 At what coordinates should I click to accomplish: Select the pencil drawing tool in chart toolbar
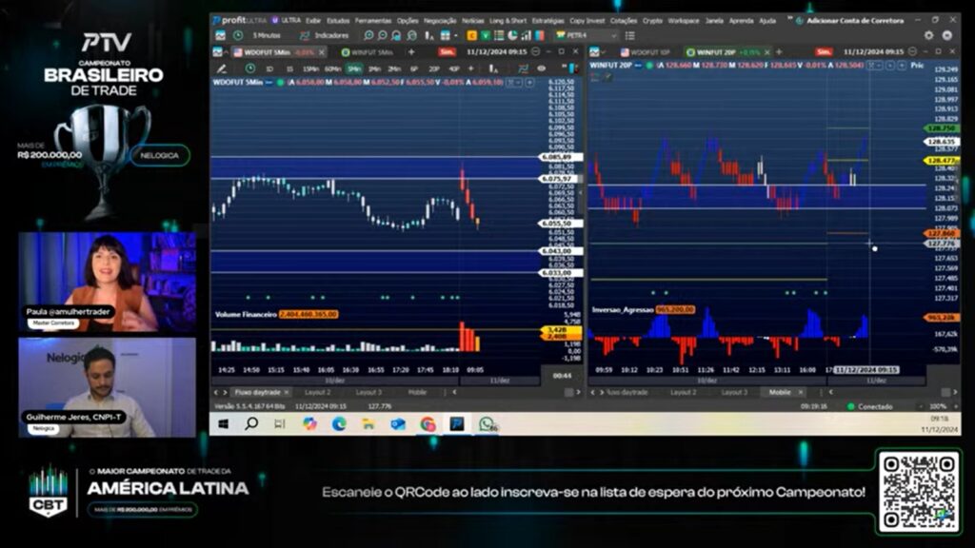(x=222, y=68)
